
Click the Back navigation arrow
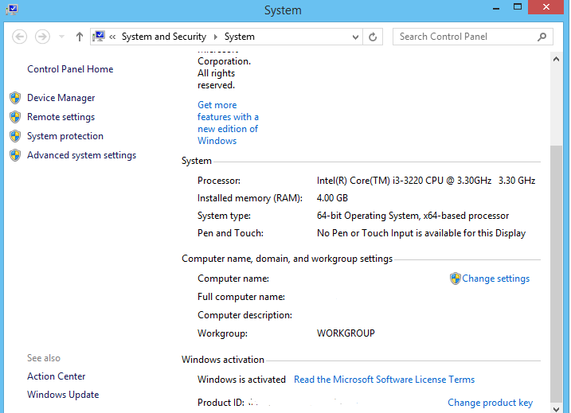coord(19,37)
